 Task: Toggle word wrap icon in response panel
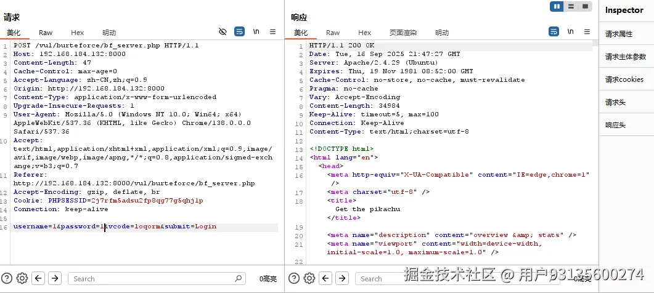tap(554, 31)
